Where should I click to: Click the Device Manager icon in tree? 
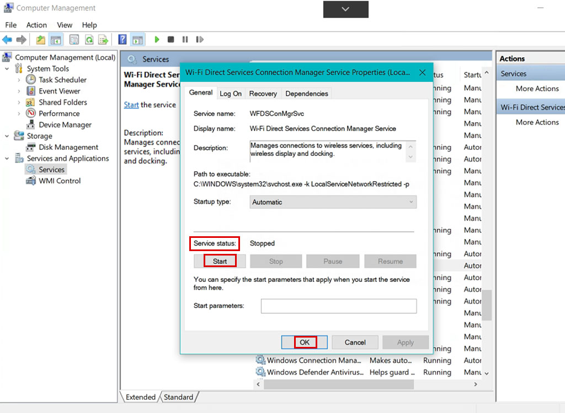point(31,124)
